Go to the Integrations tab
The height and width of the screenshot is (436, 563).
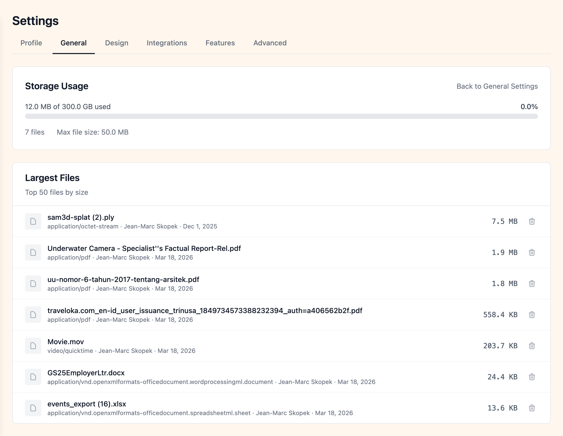click(x=167, y=43)
